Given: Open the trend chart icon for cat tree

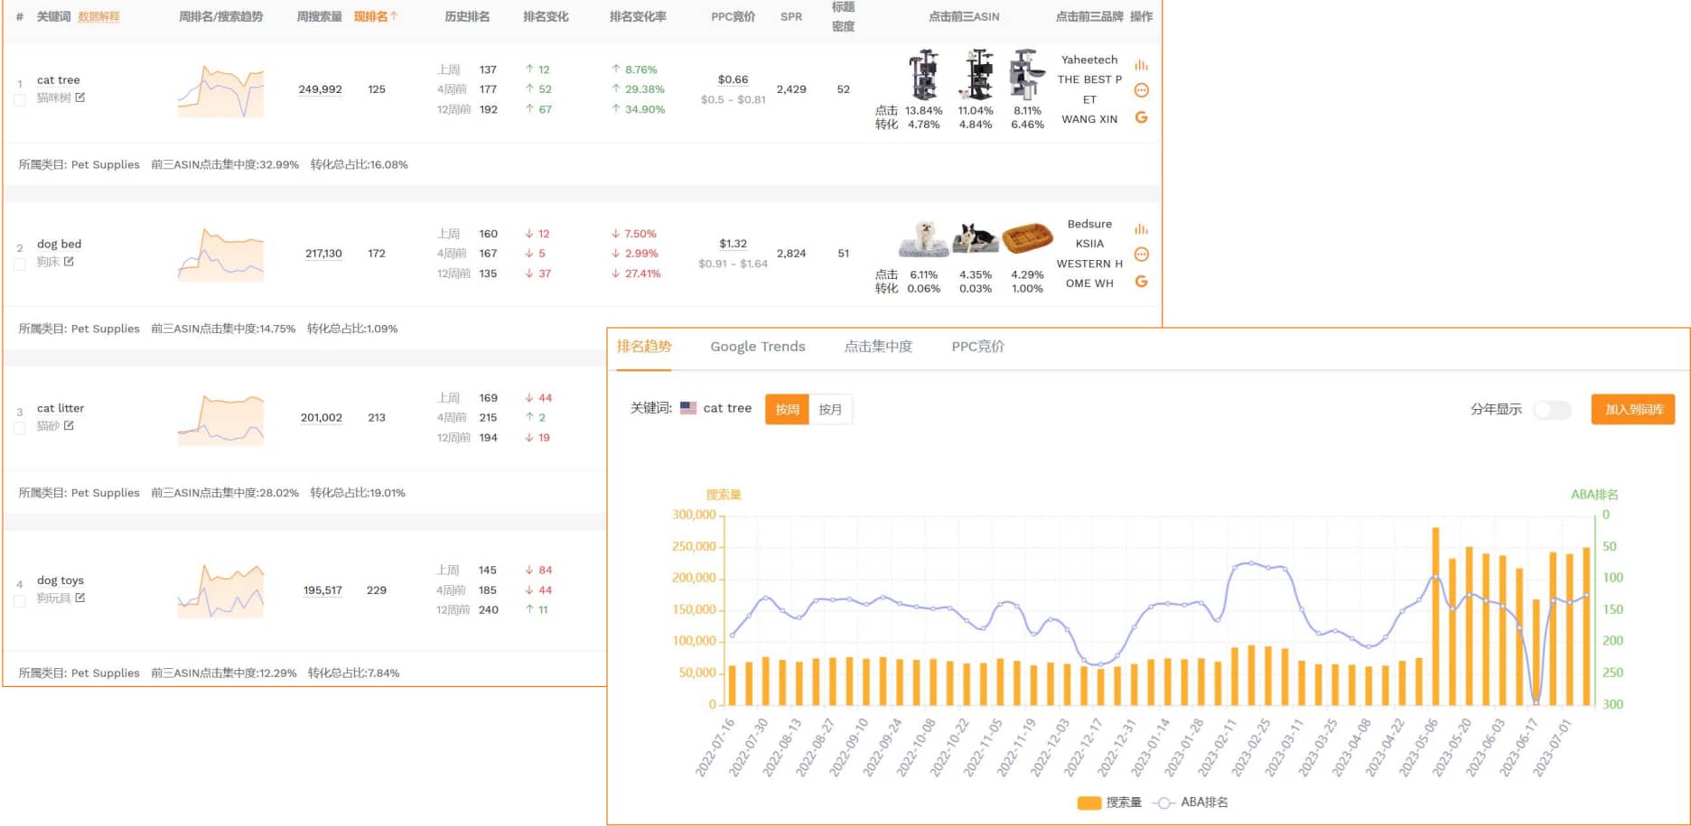Looking at the screenshot, I should click(1141, 65).
